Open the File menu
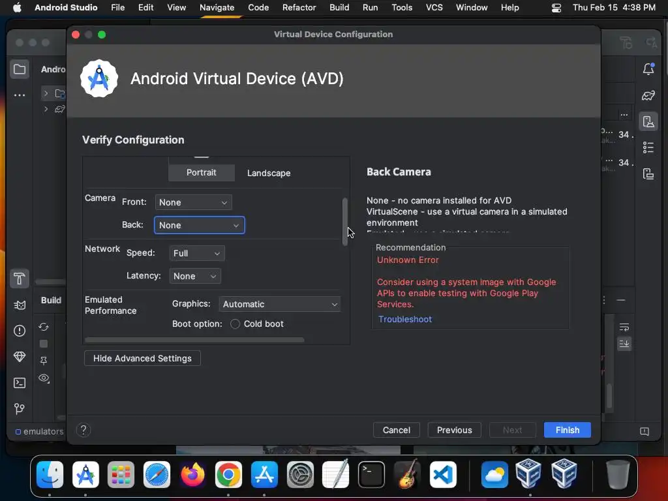Viewport: 668px width, 501px height. (117, 8)
